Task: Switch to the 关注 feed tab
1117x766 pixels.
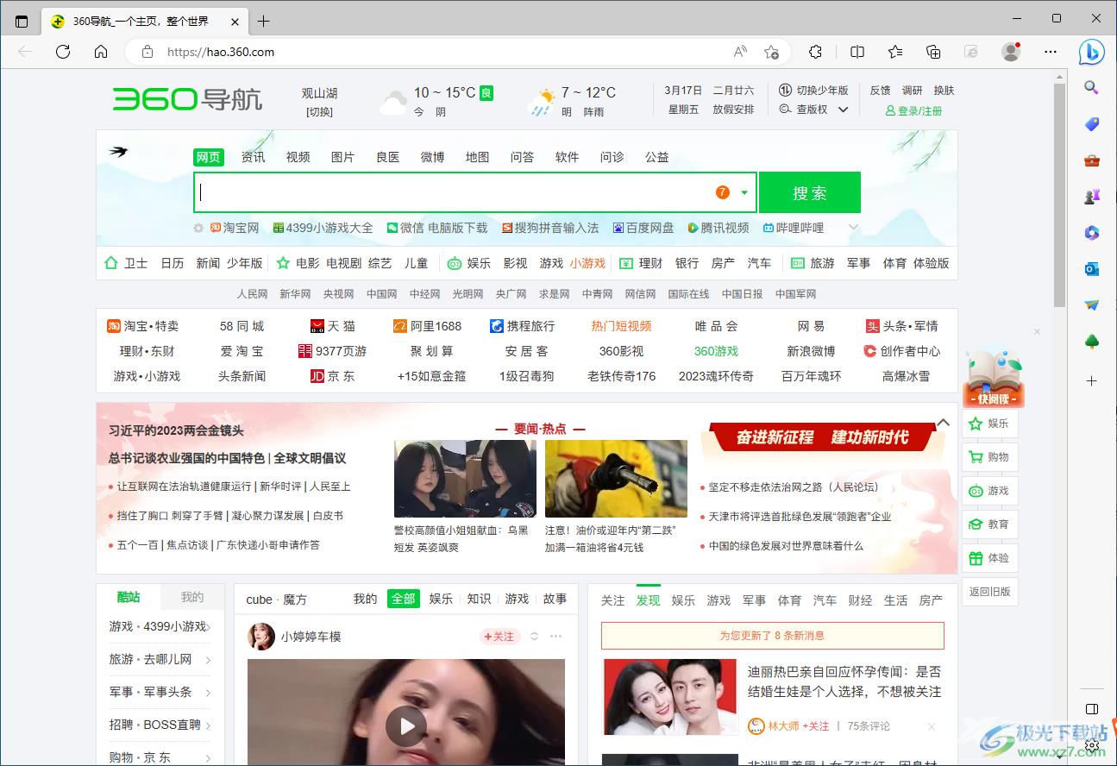Action: (x=613, y=600)
